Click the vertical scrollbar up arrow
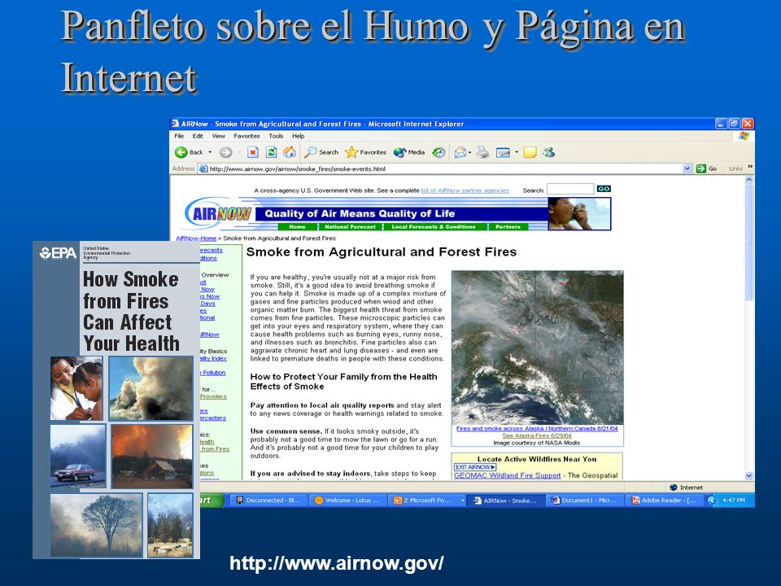The image size is (781, 586). (x=748, y=179)
